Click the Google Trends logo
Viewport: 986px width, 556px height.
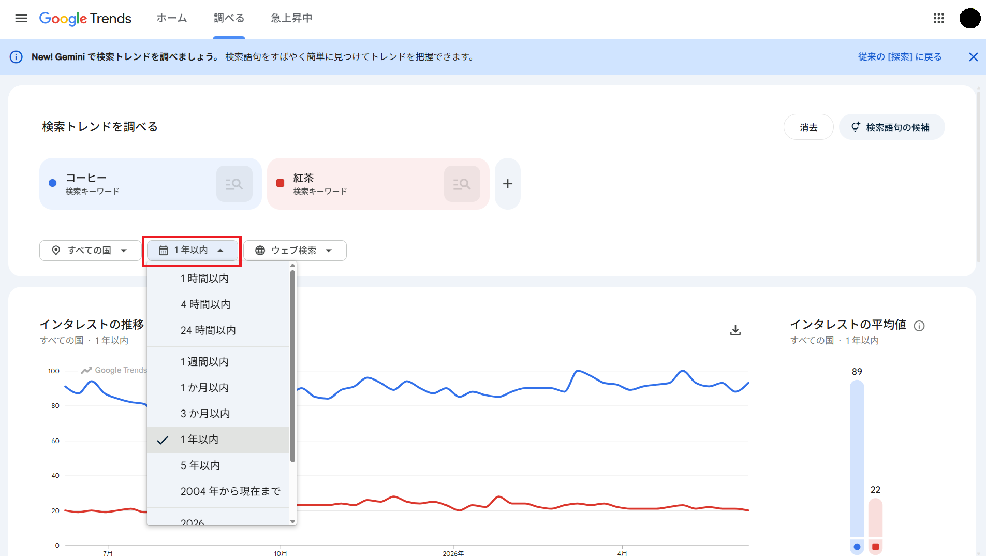coord(85,19)
